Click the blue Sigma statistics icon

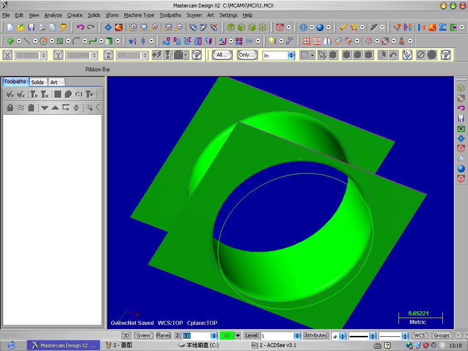442,27
